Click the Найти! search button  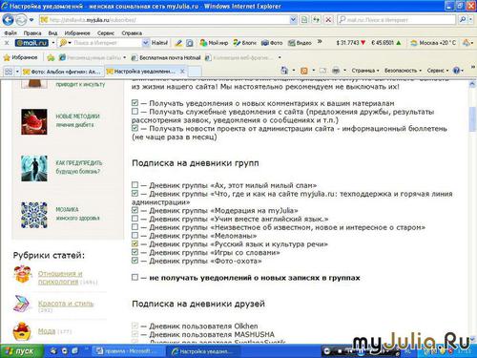[159, 43]
